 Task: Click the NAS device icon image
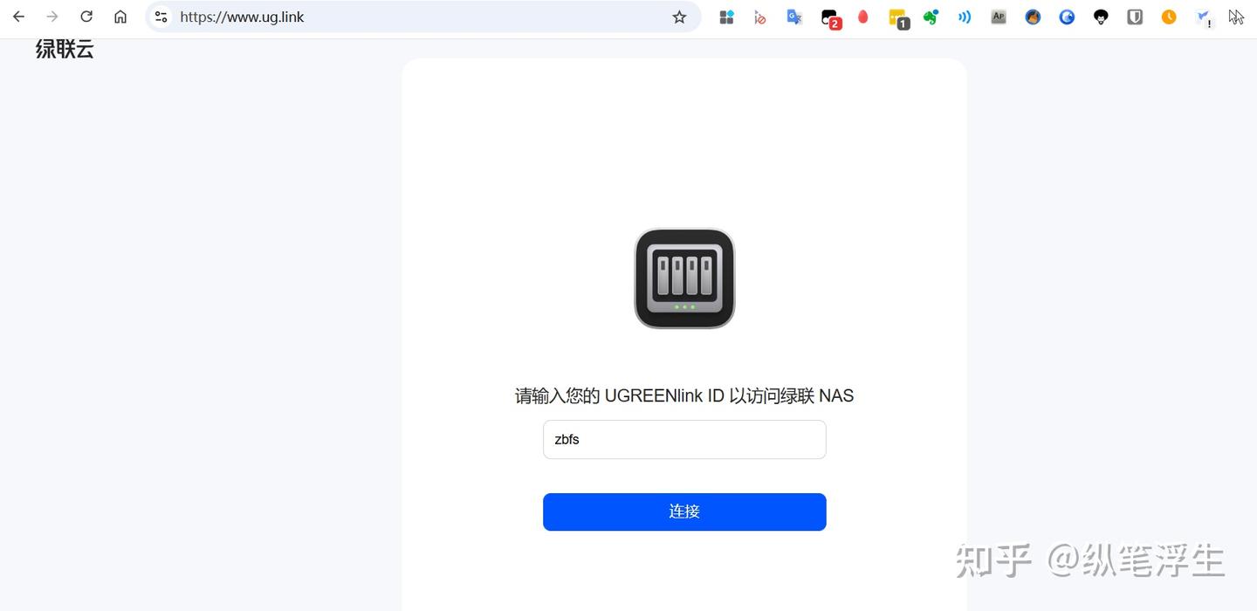(684, 278)
